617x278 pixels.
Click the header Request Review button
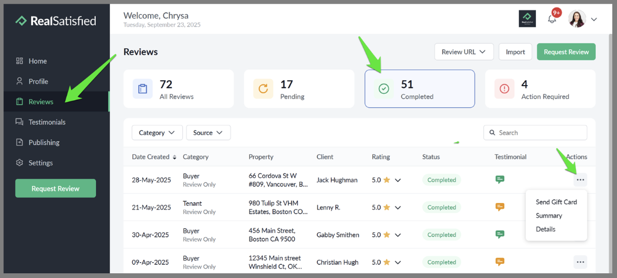pyautogui.click(x=566, y=52)
